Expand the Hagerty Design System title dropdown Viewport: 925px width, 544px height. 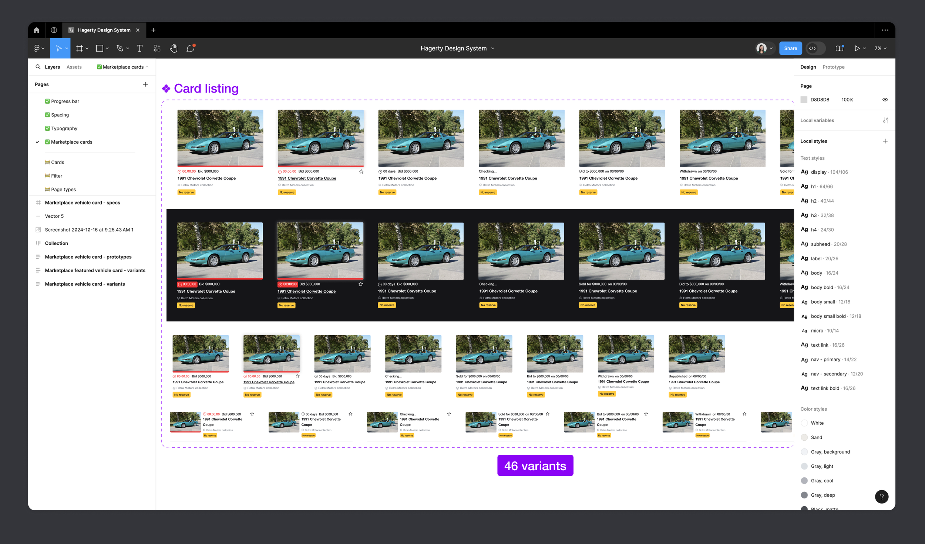[493, 49]
